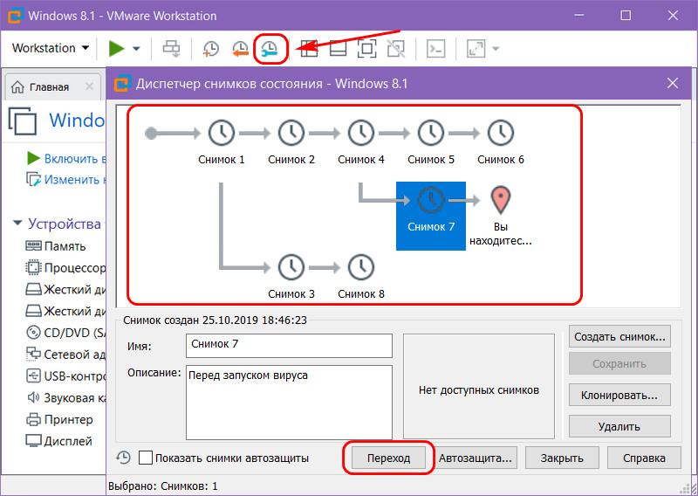Click the 'Снимок создан 25.10.2019 18:46:23' text
The width and height of the screenshot is (698, 496).
tap(215, 320)
